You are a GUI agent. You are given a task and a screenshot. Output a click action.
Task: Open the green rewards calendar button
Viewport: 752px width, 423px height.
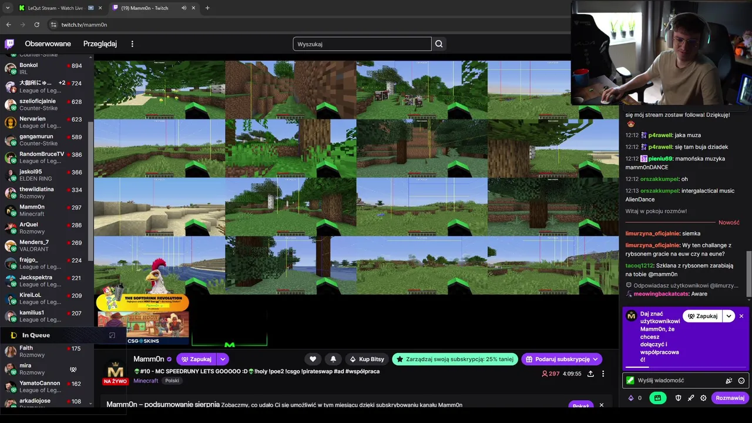657,398
